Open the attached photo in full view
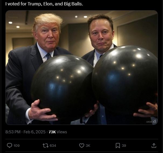This screenshot has width=163, height=153. tap(82, 67)
